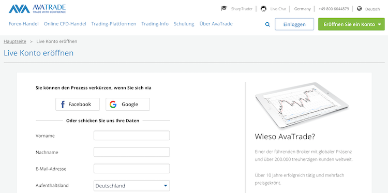Viewport: 388px width, 193px height.
Task: Click the SharpTrader graduation cap icon
Action: coord(224,8)
